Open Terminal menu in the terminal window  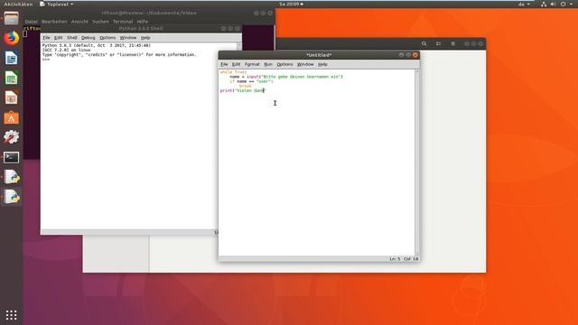click(123, 22)
